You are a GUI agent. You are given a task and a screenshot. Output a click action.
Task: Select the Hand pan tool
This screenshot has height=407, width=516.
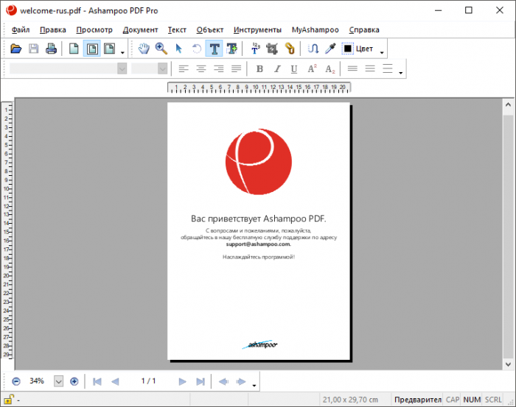[144, 49]
